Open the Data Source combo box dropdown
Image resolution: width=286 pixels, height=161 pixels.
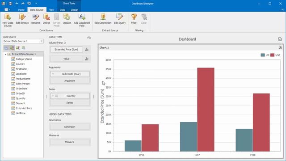[42, 41]
